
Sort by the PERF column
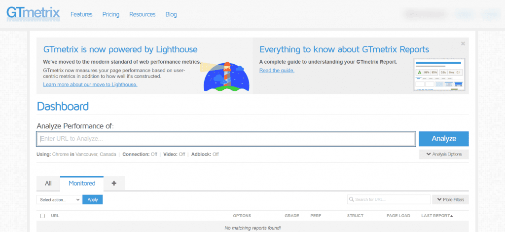click(x=316, y=216)
